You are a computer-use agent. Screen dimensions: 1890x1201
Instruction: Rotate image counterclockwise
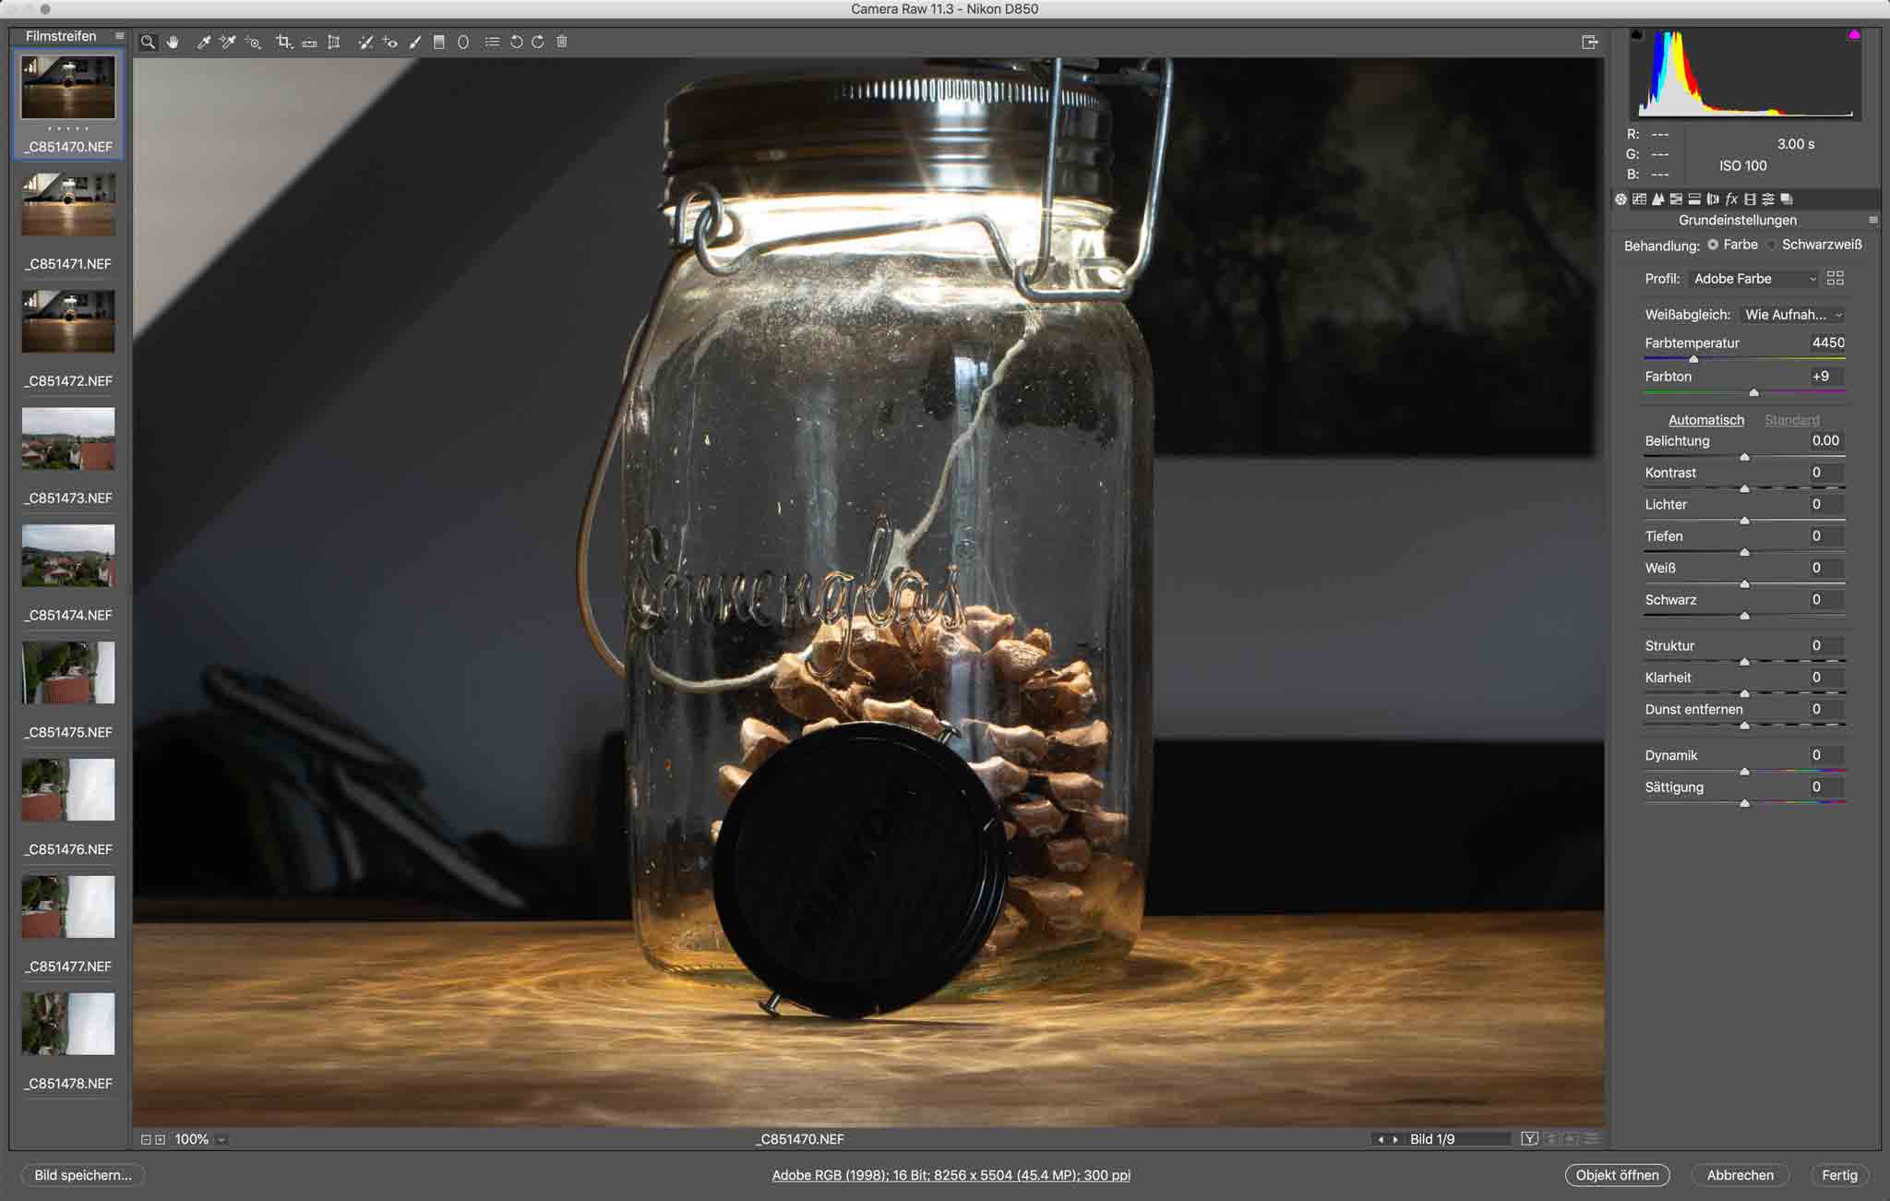516,42
